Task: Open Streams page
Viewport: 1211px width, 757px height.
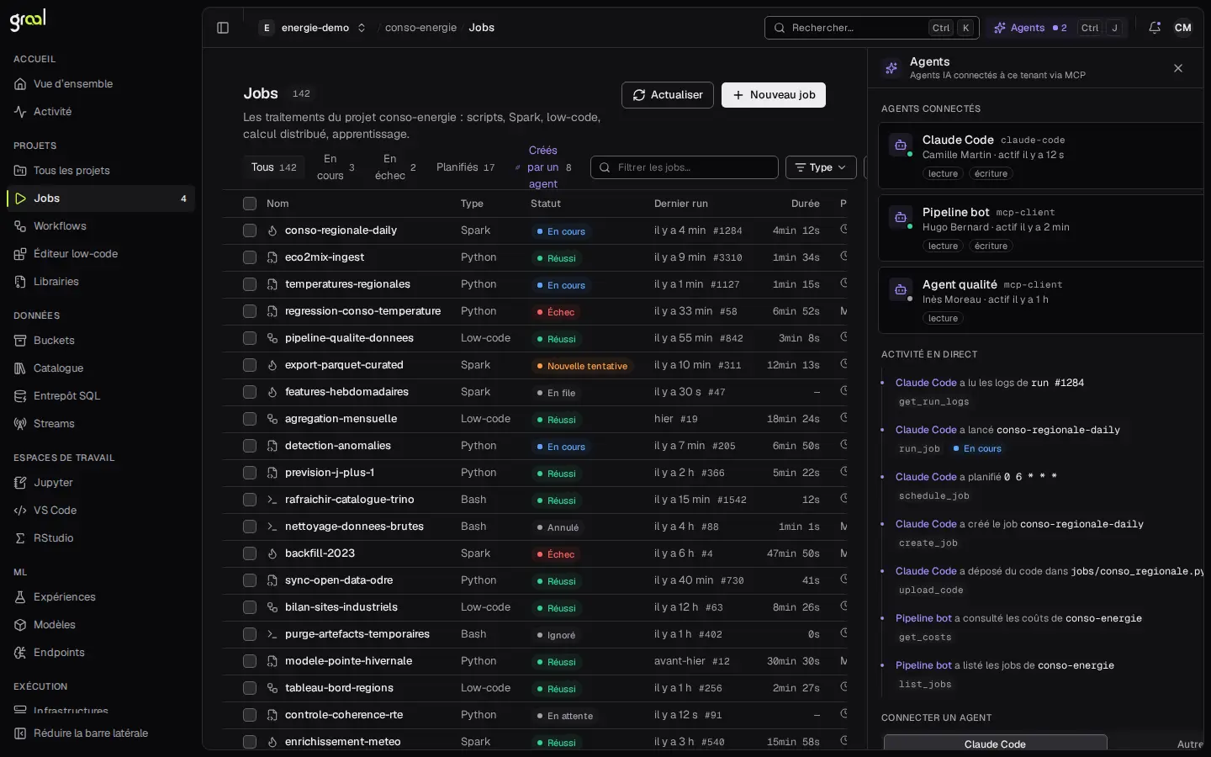Action: 101,424
